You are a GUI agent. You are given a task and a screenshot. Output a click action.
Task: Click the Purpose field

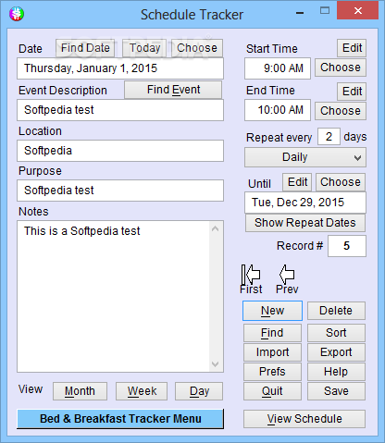120,191
